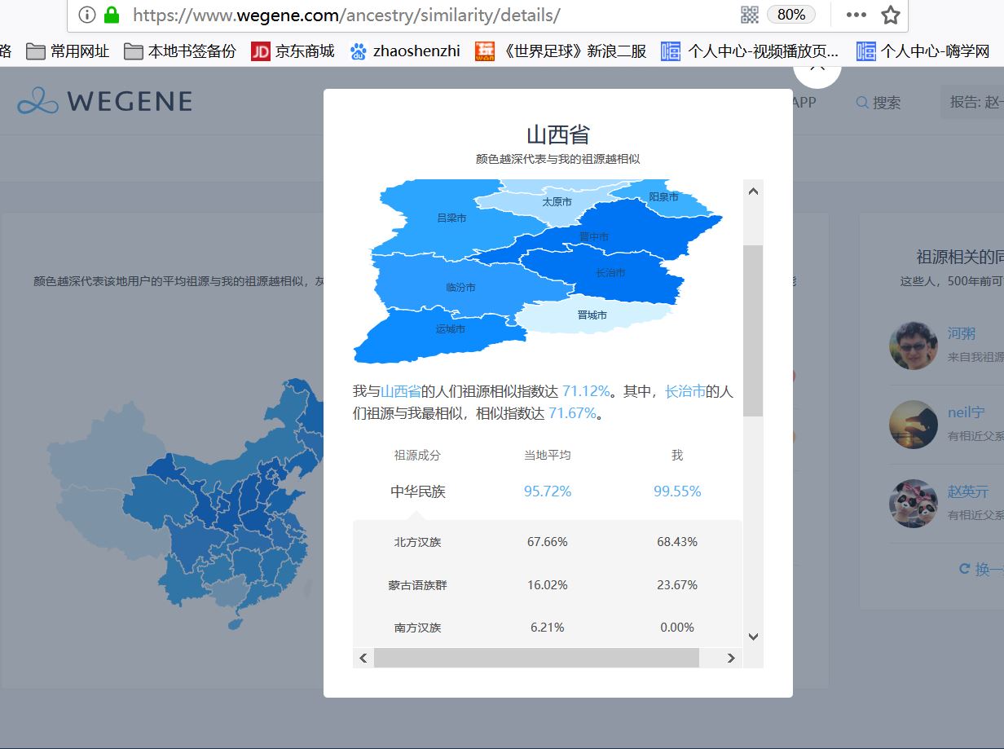The image size is (1004, 749).
Task: Click the WeGene logo
Action: pos(104,101)
